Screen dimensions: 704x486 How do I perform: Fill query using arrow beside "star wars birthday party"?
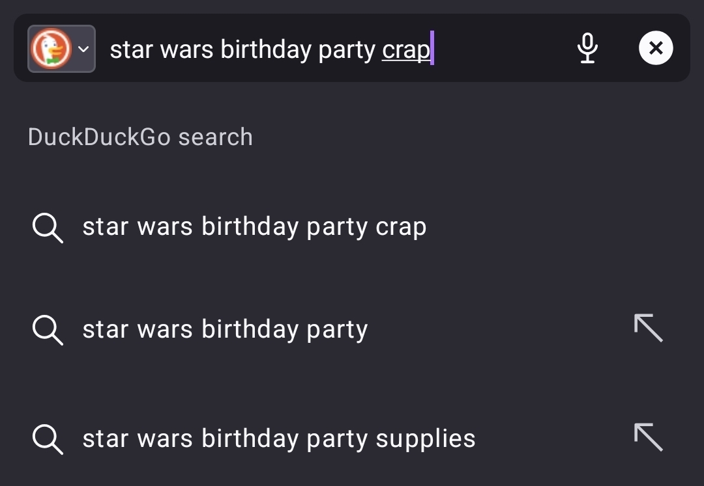[x=648, y=328]
